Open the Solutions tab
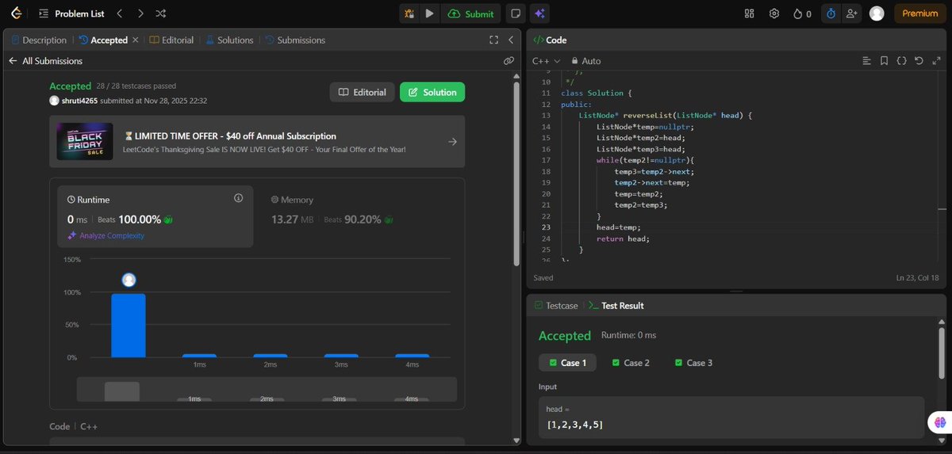The width and height of the screenshot is (952, 454). (229, 40)
